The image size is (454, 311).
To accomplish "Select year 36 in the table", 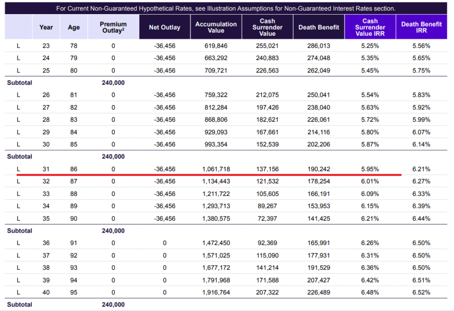I will 46,243.
